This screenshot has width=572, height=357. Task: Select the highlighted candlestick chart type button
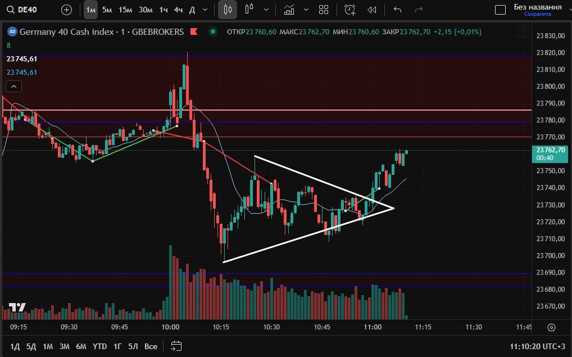tap(228, 10)
